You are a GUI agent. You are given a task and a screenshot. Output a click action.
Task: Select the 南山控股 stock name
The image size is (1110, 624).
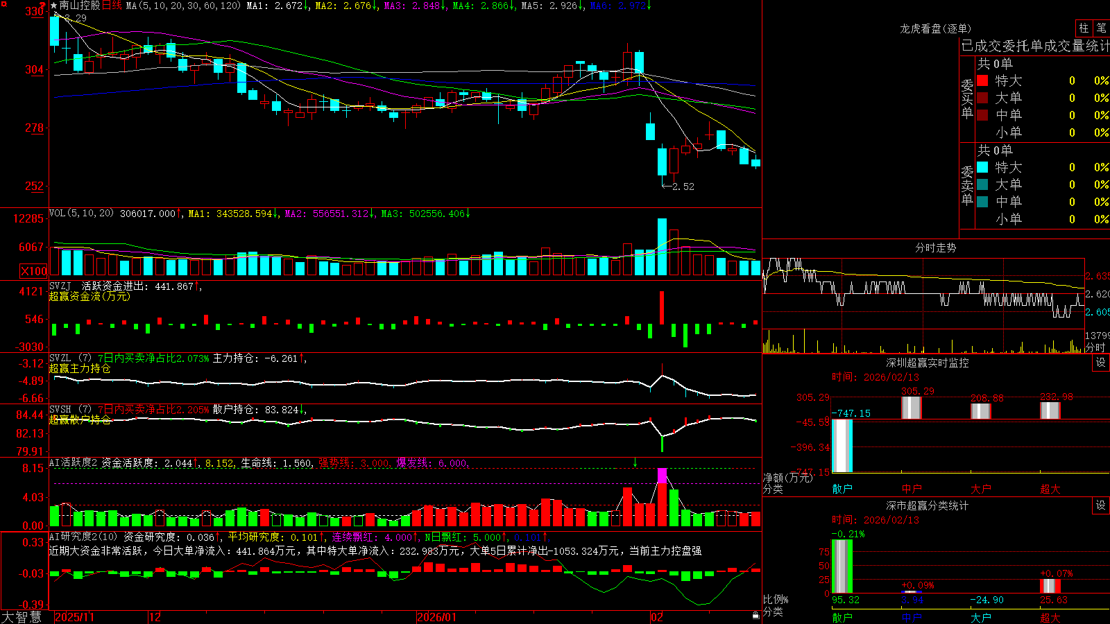(80, 6)
